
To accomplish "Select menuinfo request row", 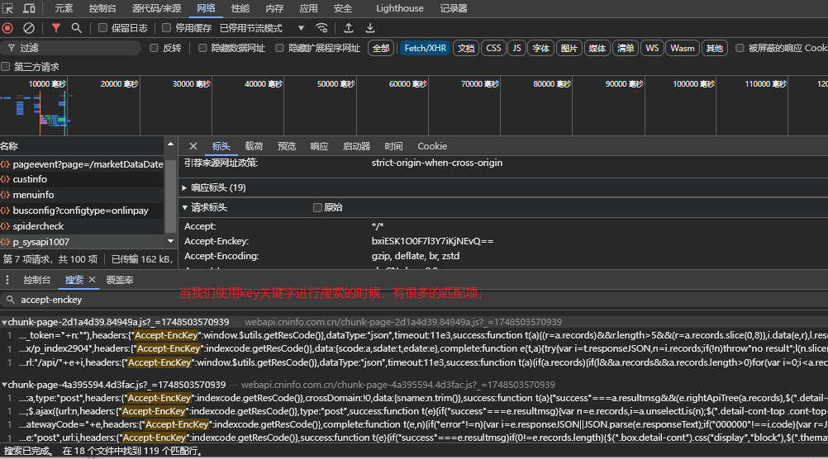I will click(82, 195).
